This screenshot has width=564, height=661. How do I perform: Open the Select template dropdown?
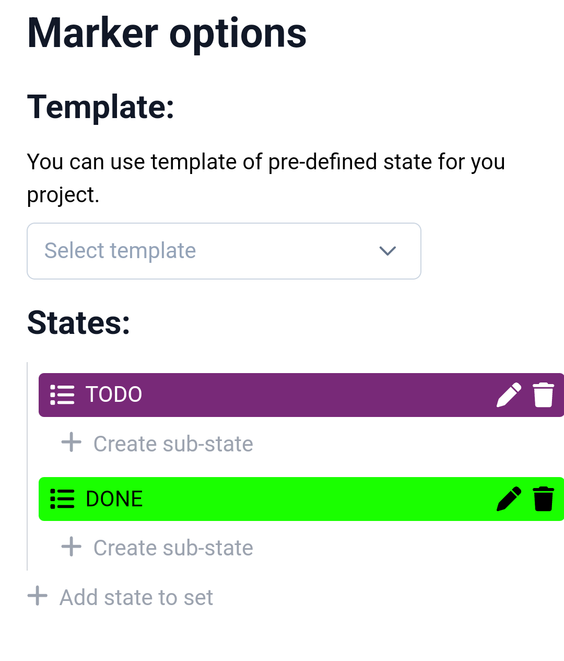pos(224,251)
